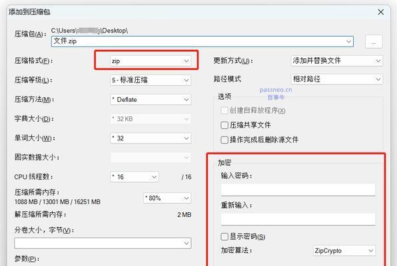Click the 输入密码 password field
This screenshot has width=397, height=266.
coord(298,190)
